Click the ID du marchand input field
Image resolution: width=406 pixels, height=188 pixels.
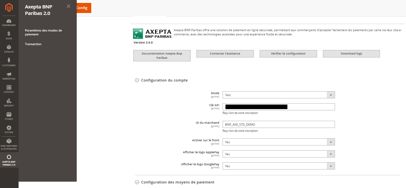[279, 124]
